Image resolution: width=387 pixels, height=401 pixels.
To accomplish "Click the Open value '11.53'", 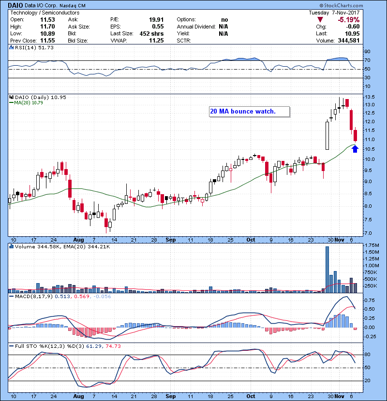I will (x=47, y=20).
